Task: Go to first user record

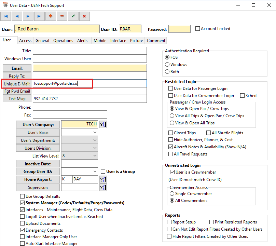Action: pos(6,16)
